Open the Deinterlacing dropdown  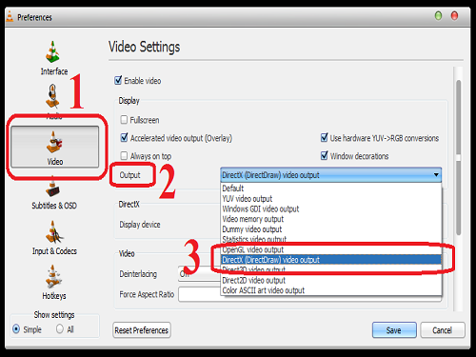[199, 274]
